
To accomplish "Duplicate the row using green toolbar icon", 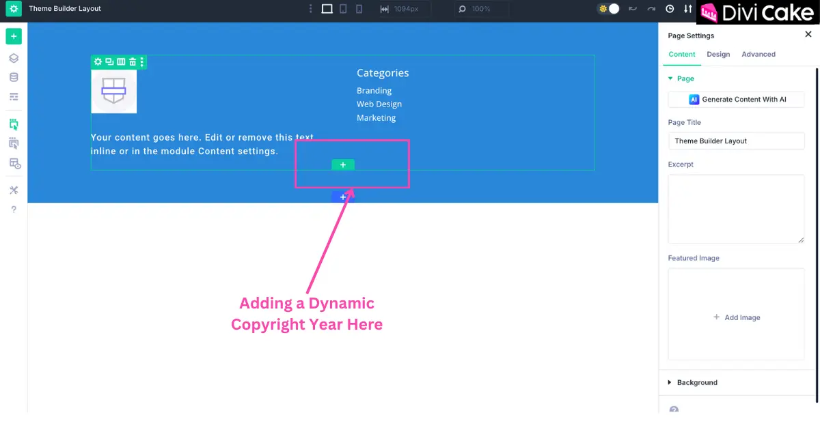I will (x=109, y=62).
